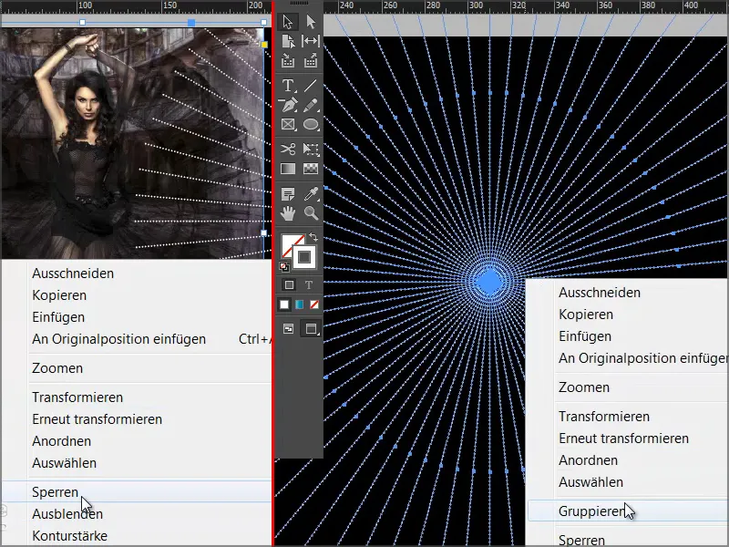Select the Selection tool arrow

(x=287, y=22)
